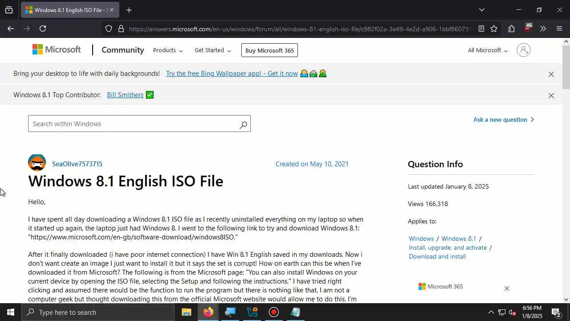The height and width of the screenshot is (321, 570).
Task: Open the Community link
Action: pyautogui.click(x=123, y=50)
